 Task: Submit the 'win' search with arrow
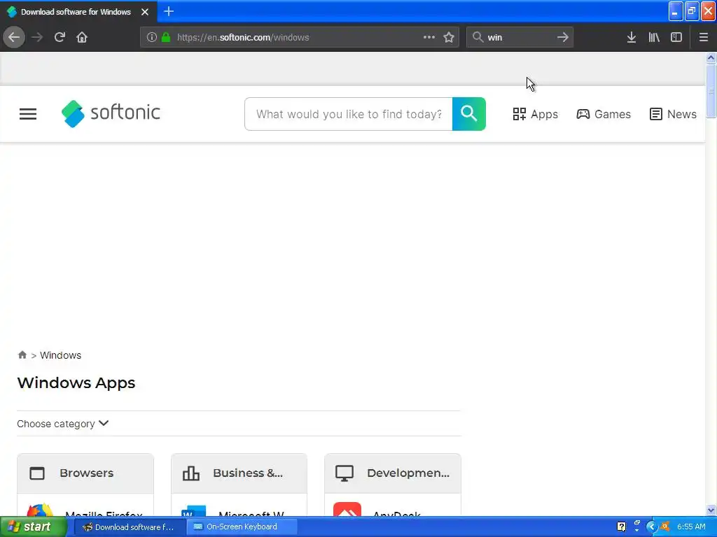(563, 37)
